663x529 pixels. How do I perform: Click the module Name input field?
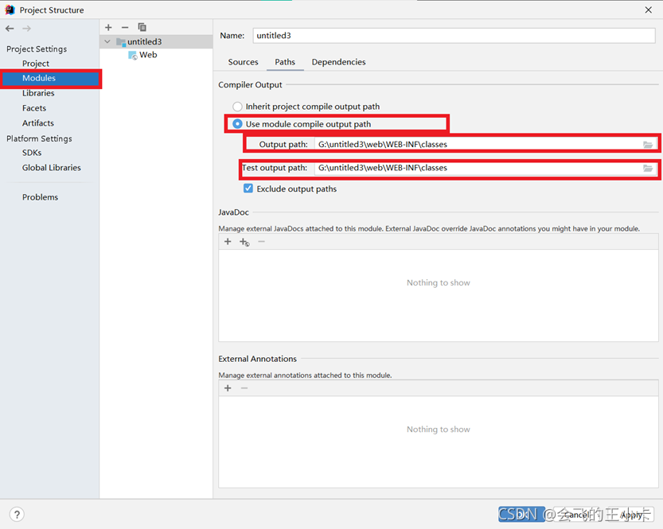coord(454,36)
